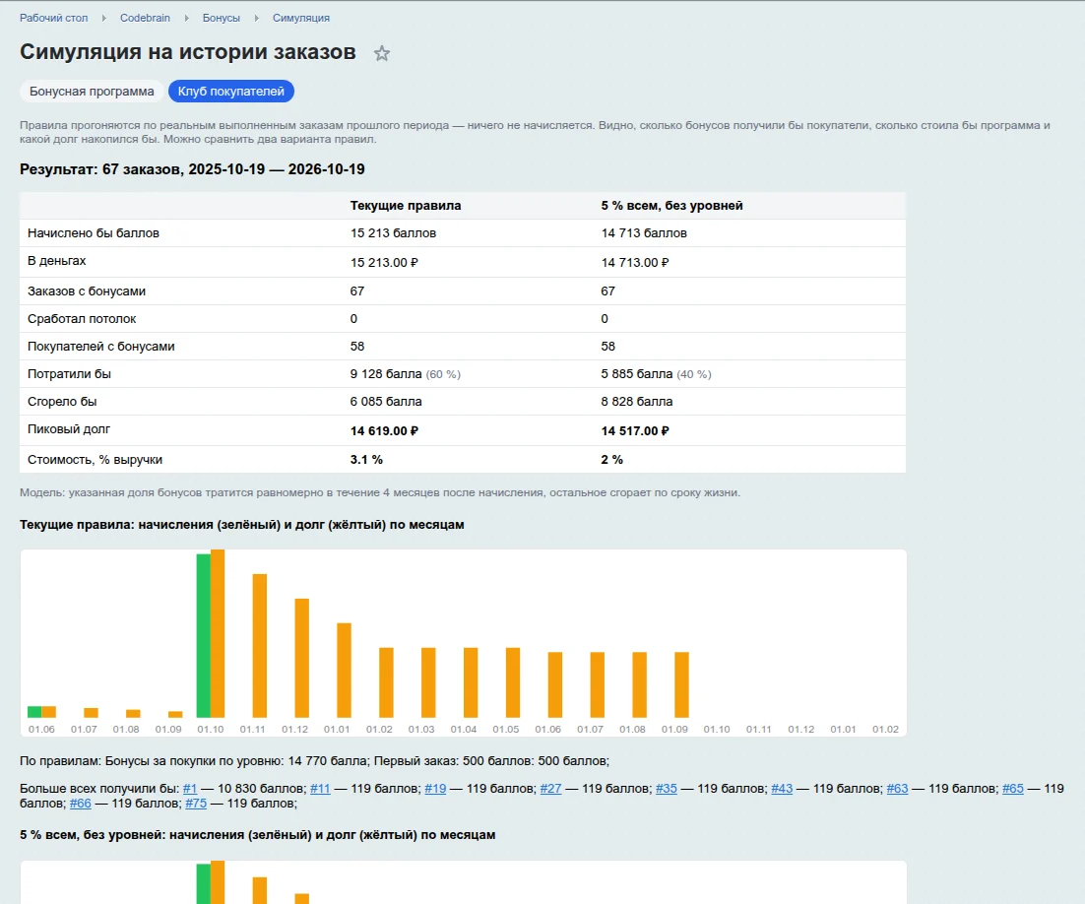This screenshot has height=904, width=1085.
Task: Open Codebrain breadcrumb link
Action: click(146, 18)
